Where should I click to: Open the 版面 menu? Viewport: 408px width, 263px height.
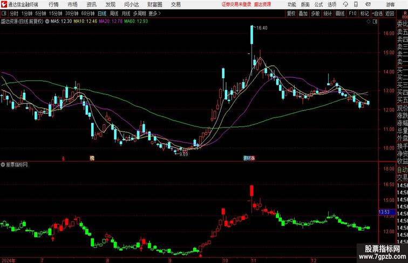(x=305, y=4)
